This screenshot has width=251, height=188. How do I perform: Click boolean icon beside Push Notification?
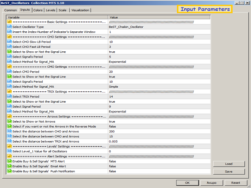click(x=9, y=171)
